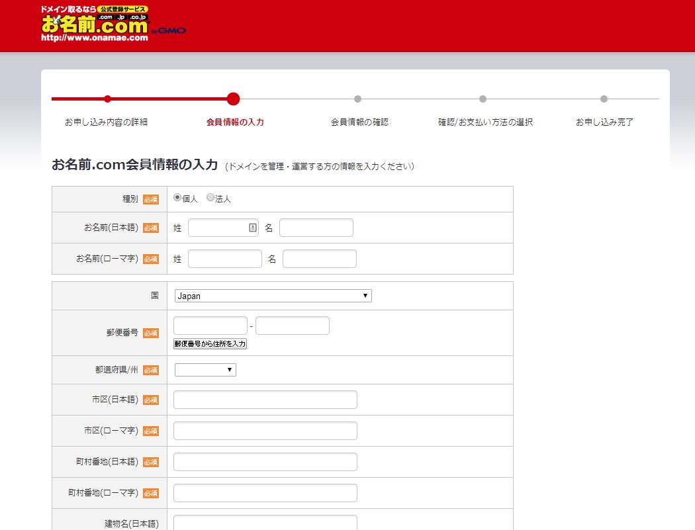This screenshot has width=695, height=530.
Task: Focus the Japanese surname (姓) input field
Action: click(x=224, y=228)
